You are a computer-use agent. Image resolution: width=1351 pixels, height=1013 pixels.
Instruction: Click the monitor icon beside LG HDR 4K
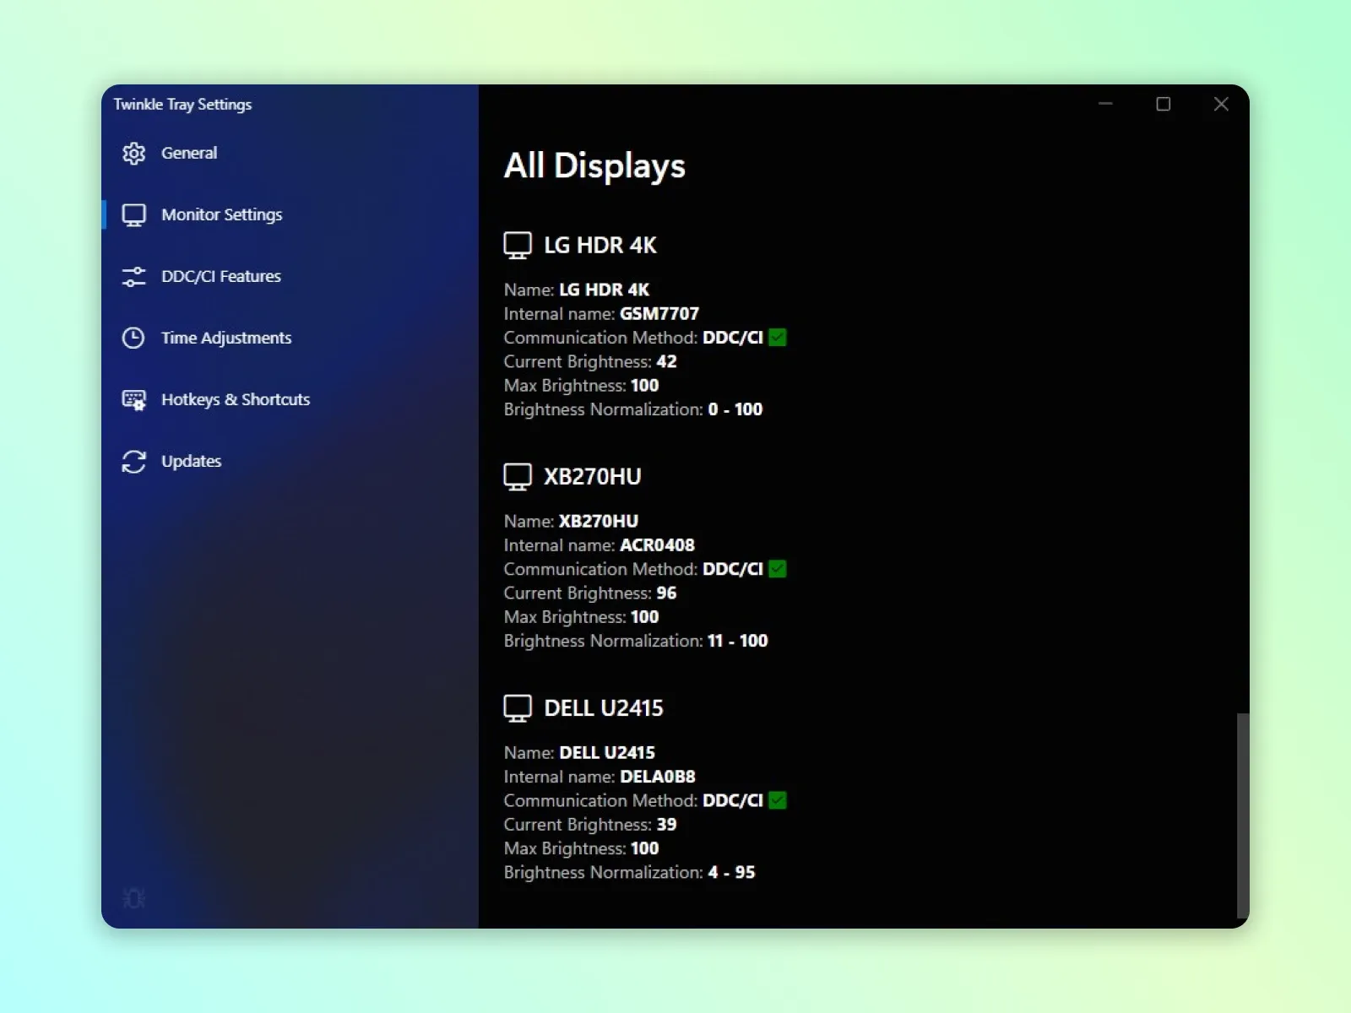coord(518,246)
